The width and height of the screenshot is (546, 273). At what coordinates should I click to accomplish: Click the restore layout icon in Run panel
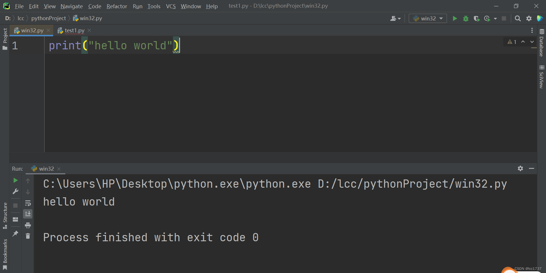(15, 219)
